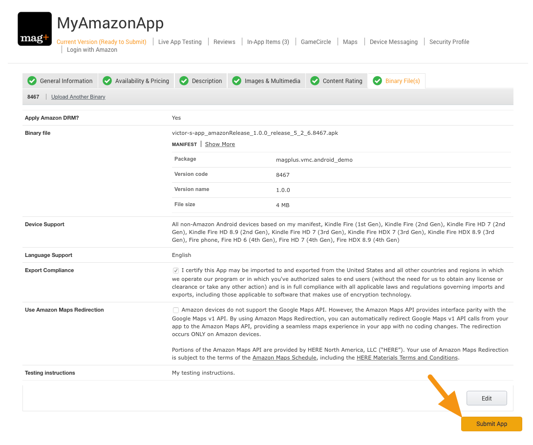Open In-App Items (3)
533x445 pixels.
tap(268, 42)
